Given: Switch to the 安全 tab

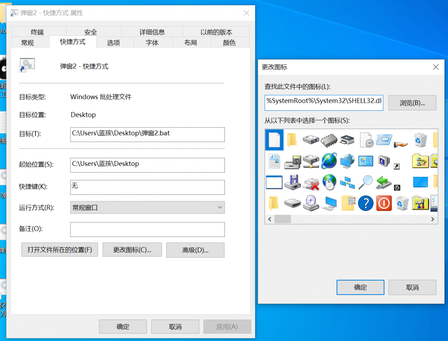Looking at the screenshot, I should pos(91,32).
